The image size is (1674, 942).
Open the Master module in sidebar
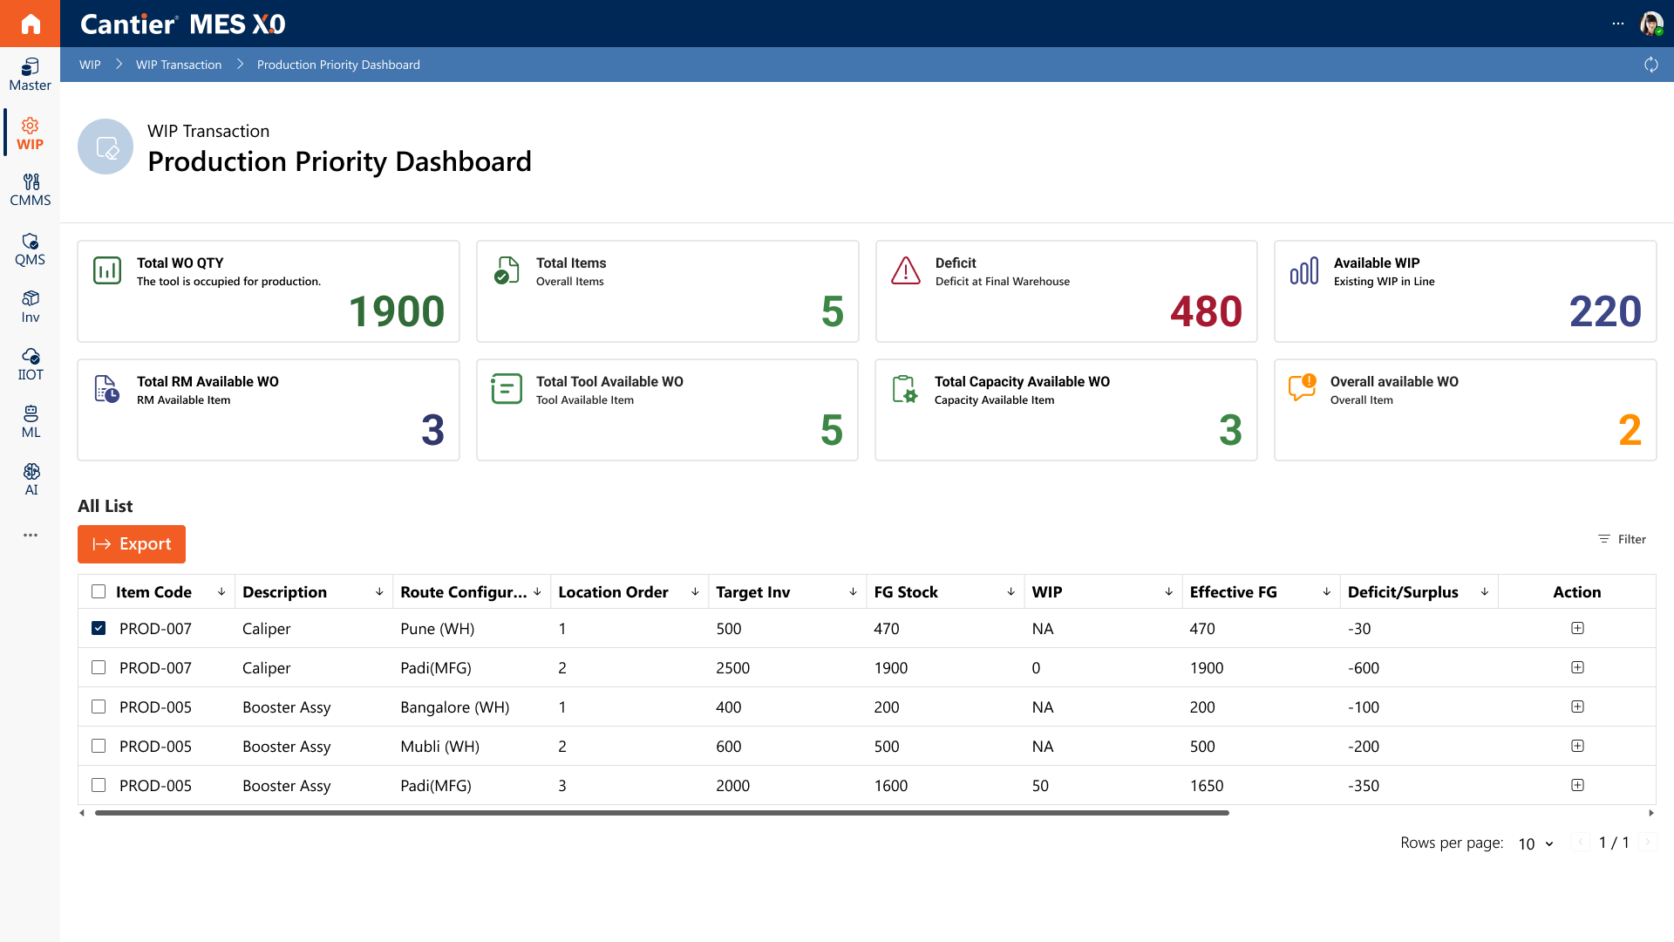31,75
